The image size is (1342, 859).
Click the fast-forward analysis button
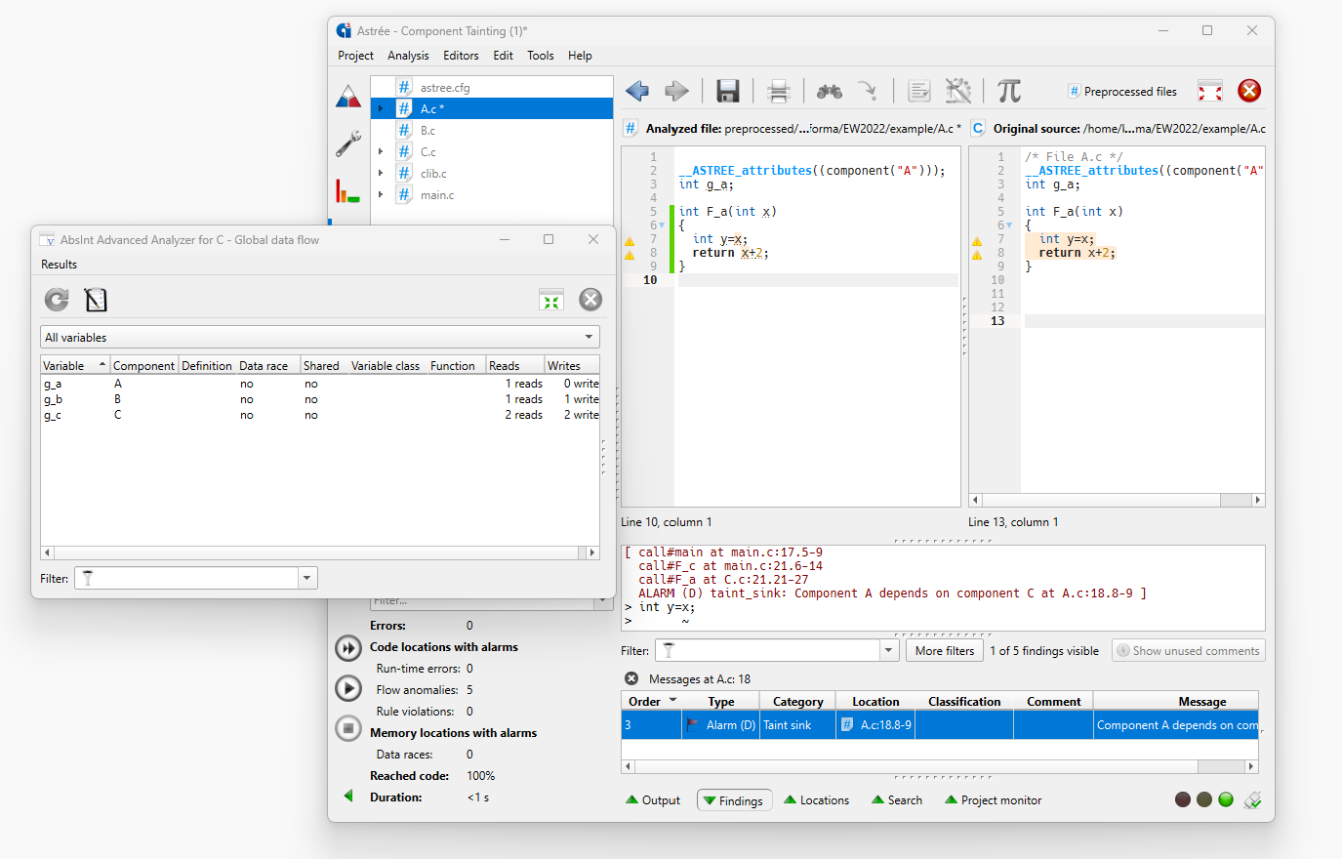point(348,648)
